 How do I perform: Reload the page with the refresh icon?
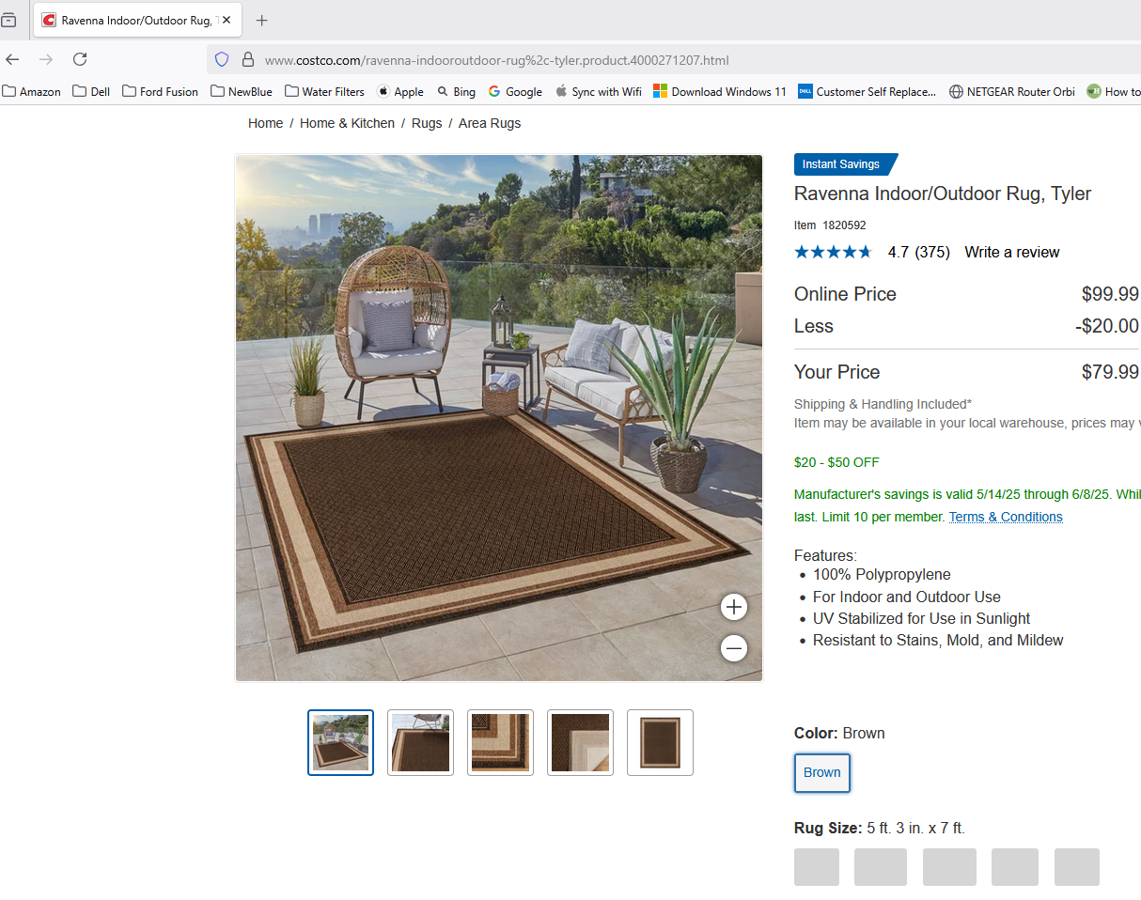(80, 59)
